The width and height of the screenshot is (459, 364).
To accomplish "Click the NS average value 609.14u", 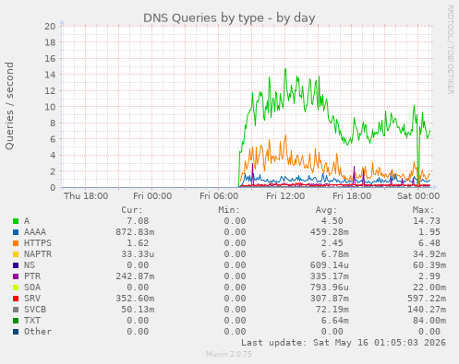I will point(330,265).
